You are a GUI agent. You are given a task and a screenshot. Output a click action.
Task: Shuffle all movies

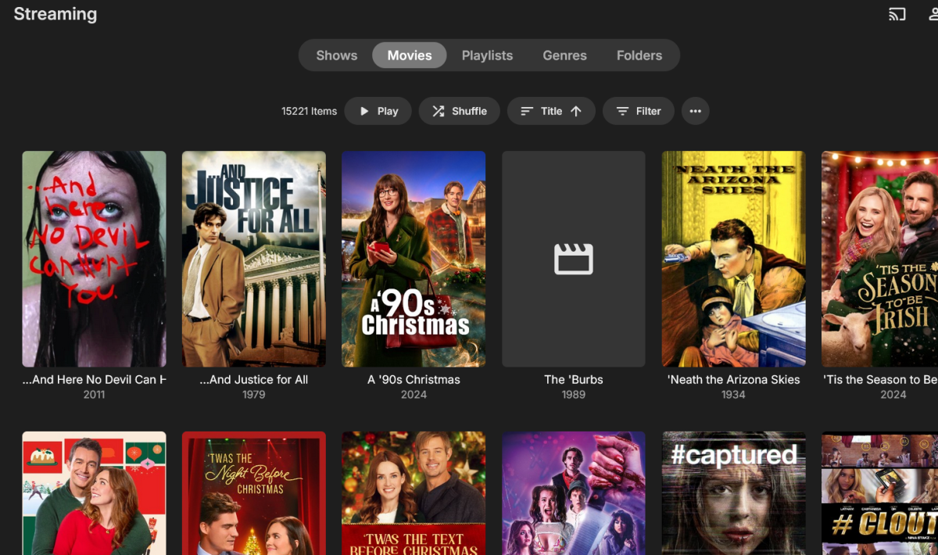[x=460, y=111]
